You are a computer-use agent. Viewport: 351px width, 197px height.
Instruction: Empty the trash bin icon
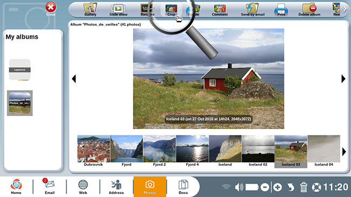click(303, 187)
